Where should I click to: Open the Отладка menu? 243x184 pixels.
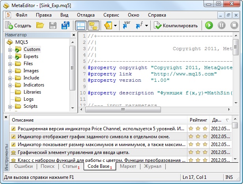coord(86,15)
